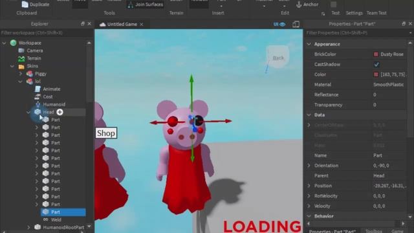Screen dimensions: 414x233
Task: Undock the Explorer panel
Action: [x=83, y=24]
